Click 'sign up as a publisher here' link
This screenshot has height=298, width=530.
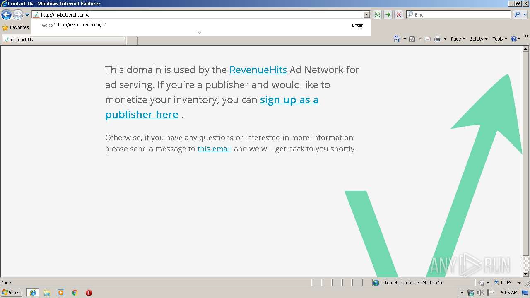point(212,107)
